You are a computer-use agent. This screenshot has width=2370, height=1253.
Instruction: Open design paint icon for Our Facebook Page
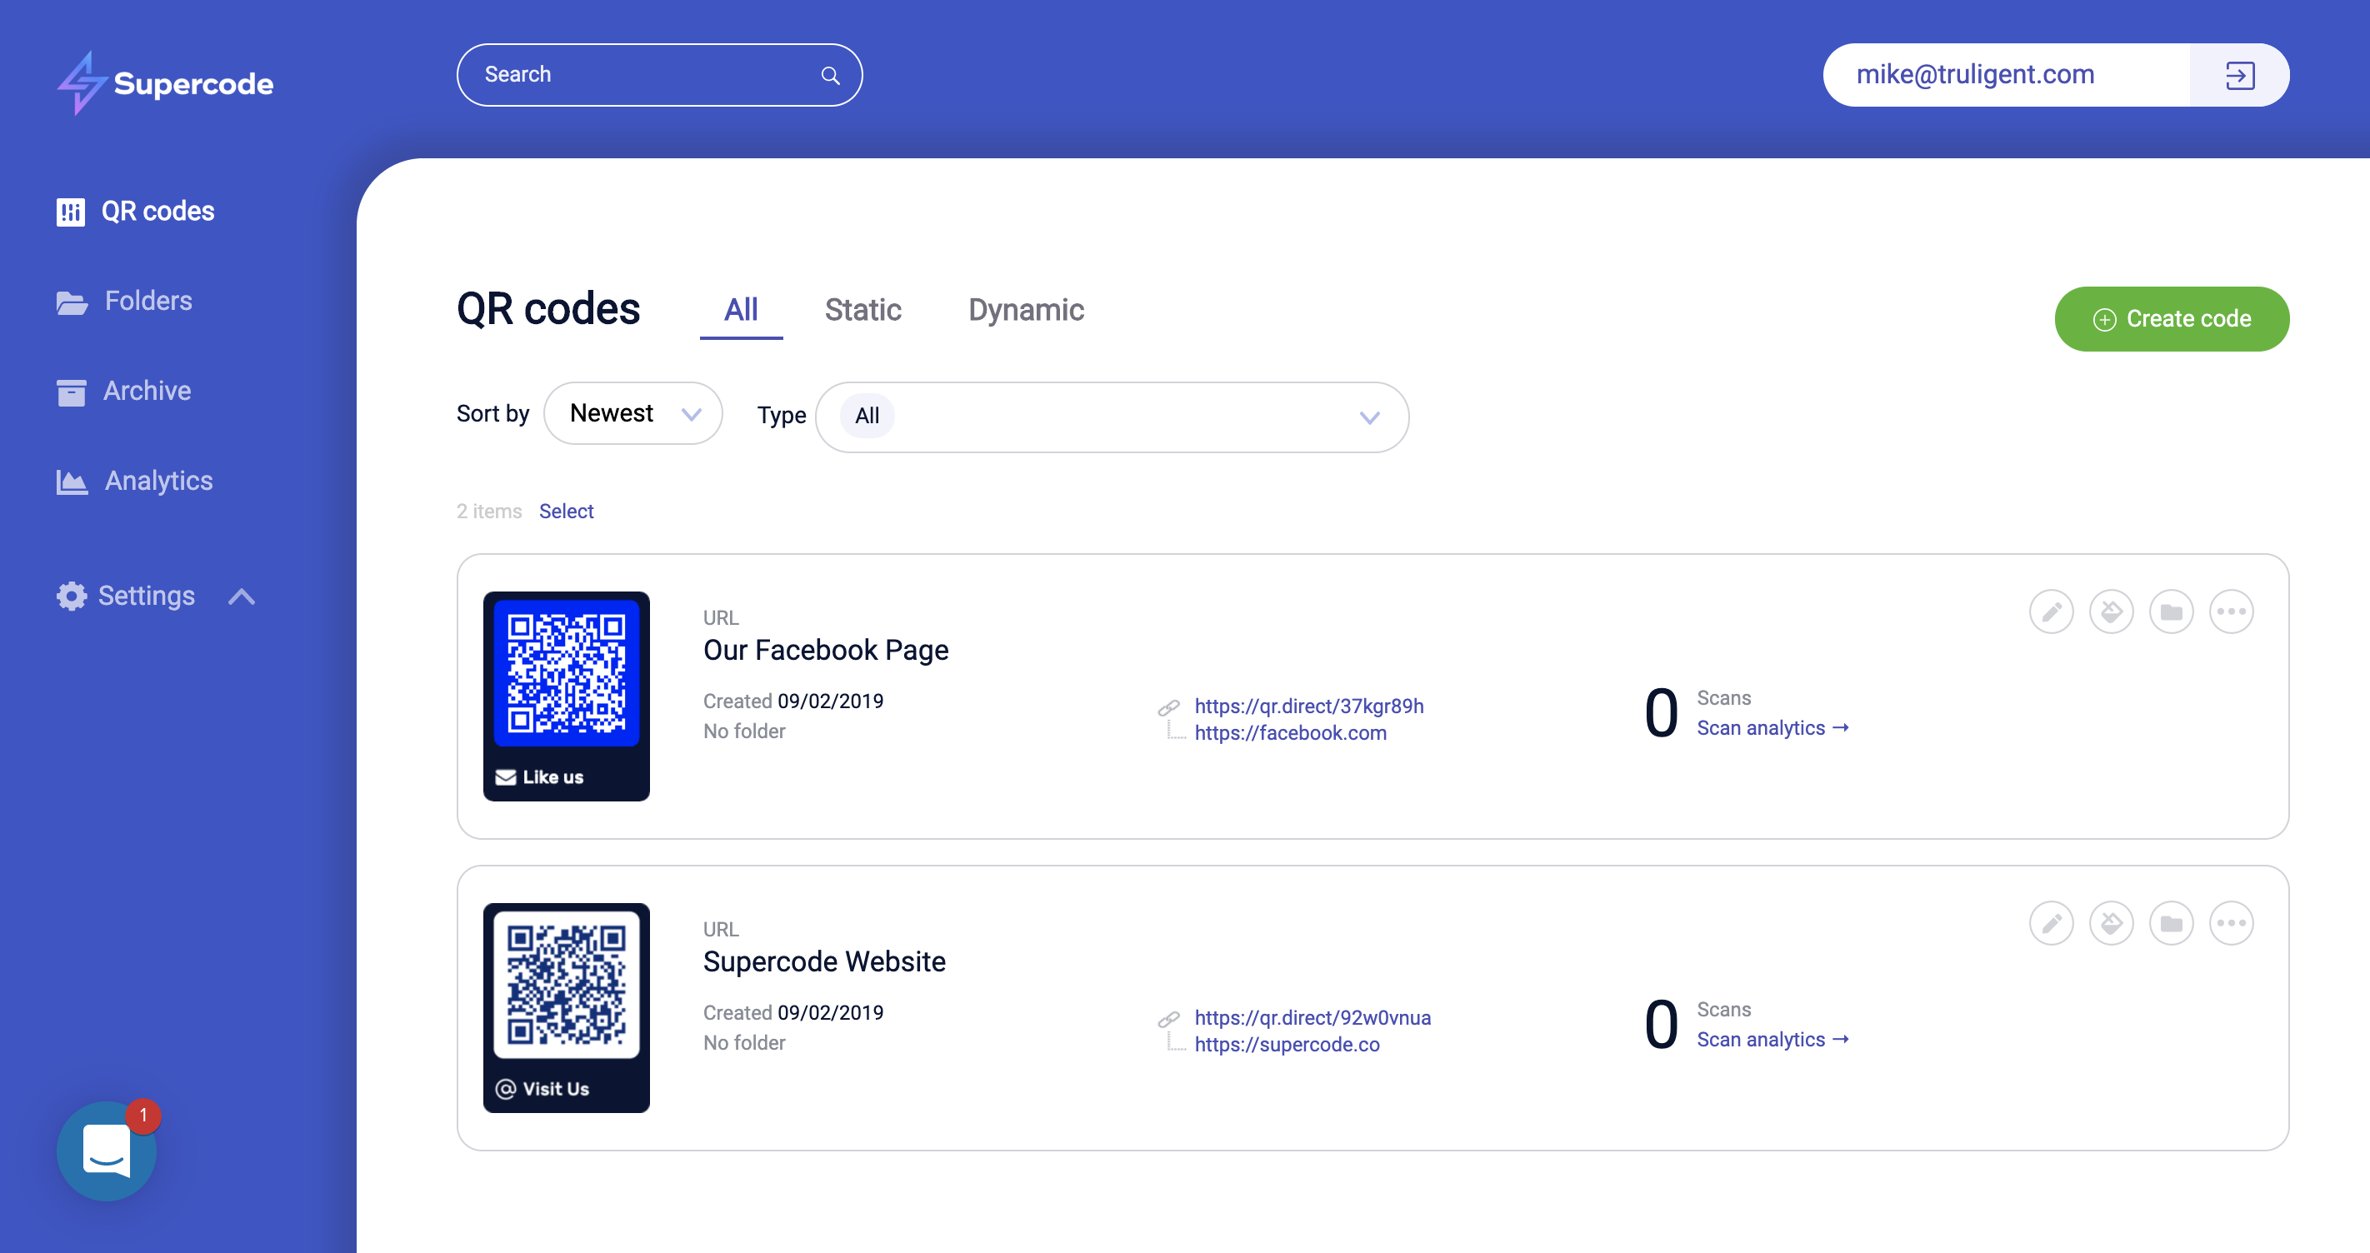pos(2111,612)
